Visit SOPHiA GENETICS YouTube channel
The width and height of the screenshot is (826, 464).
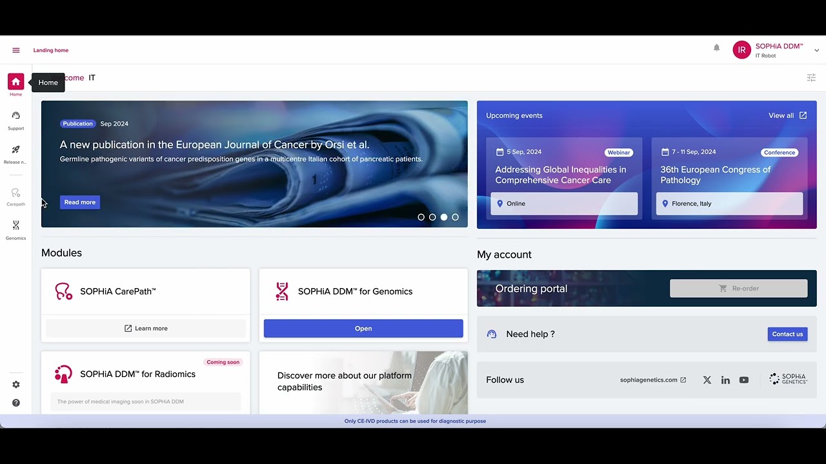[x=744, y=380]
